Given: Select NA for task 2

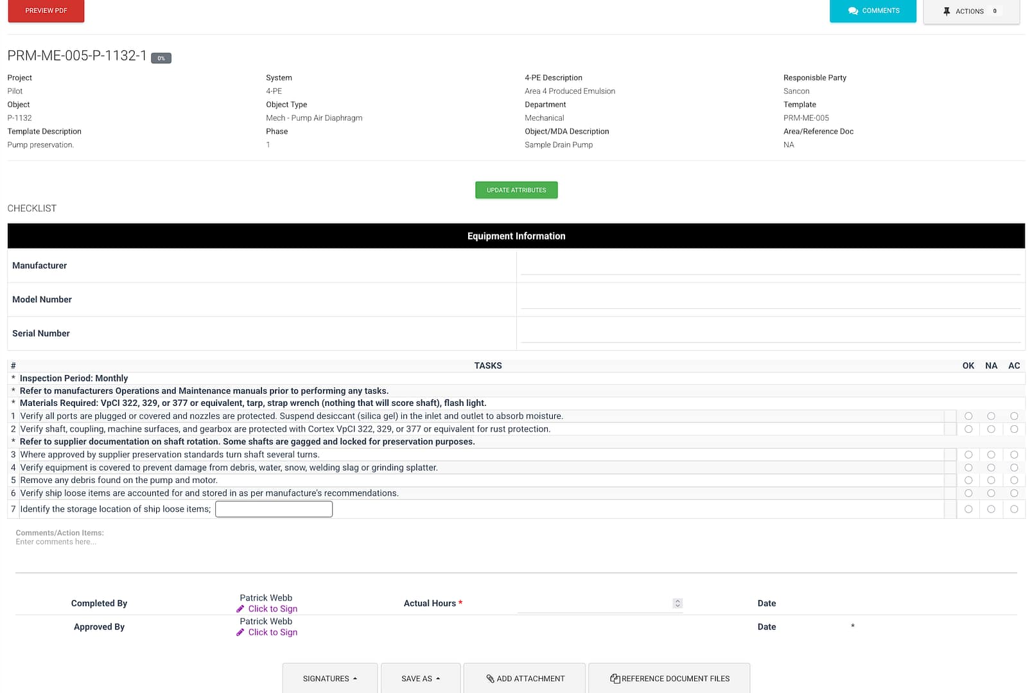Looking at the screenshot, I should pos(991,429).
